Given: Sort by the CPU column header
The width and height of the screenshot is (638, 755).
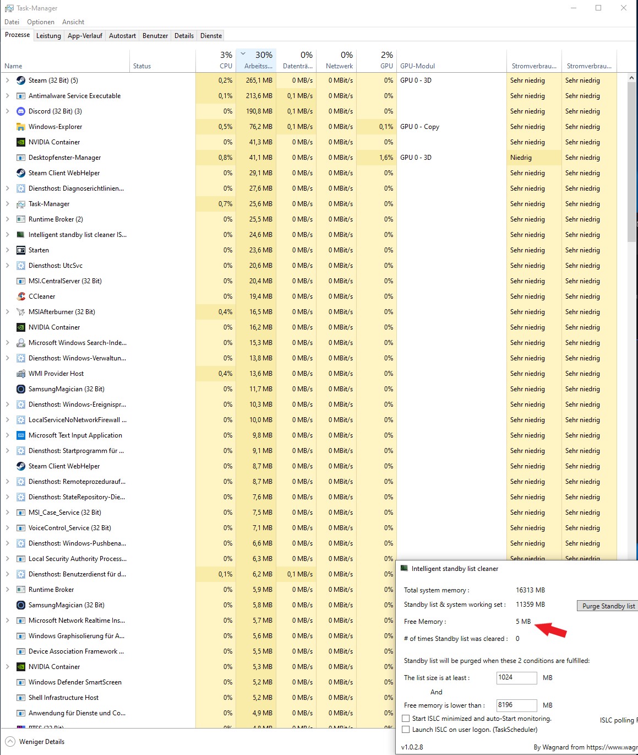Looking at the screenshot, I should pos(216,61).
